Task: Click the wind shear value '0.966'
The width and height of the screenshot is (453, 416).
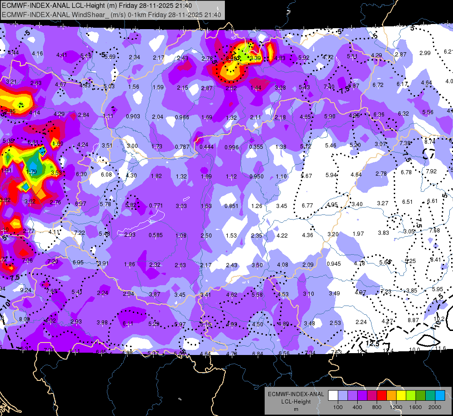Action: click(x=182, y=117)
